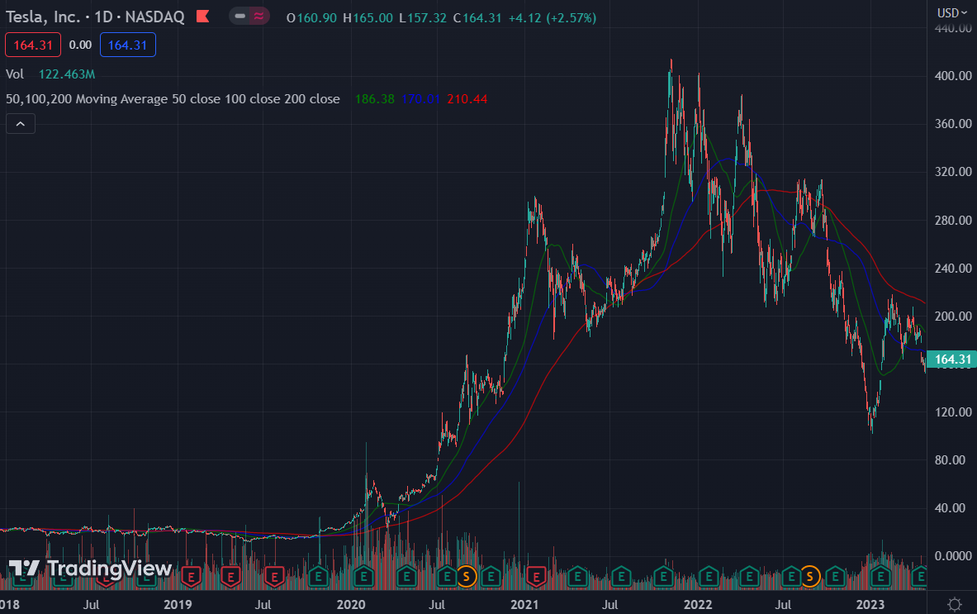Collapse the indicator legend with the chevron
The image size is (977, 614).
coord(21,123)
